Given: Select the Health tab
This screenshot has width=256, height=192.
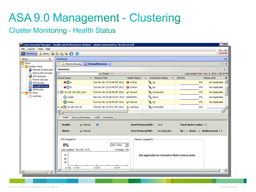Looking at the screenshot, I should click(x=66, y=117).
